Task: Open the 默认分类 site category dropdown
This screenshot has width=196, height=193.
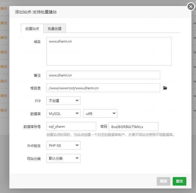Action: click(63, 158)
